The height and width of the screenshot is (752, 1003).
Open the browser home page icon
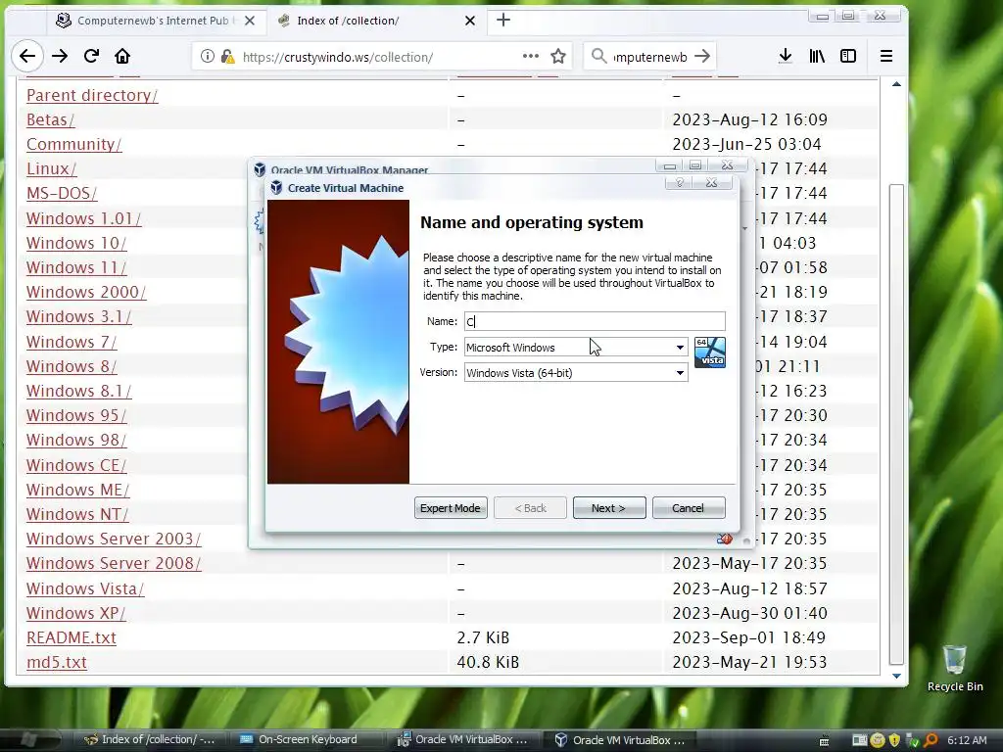click(x=122, y=56)
